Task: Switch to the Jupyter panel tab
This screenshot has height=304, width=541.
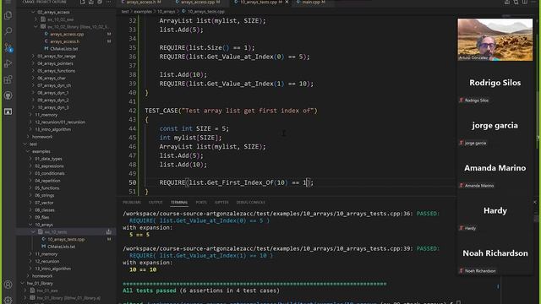Action: tap(221, 203)
